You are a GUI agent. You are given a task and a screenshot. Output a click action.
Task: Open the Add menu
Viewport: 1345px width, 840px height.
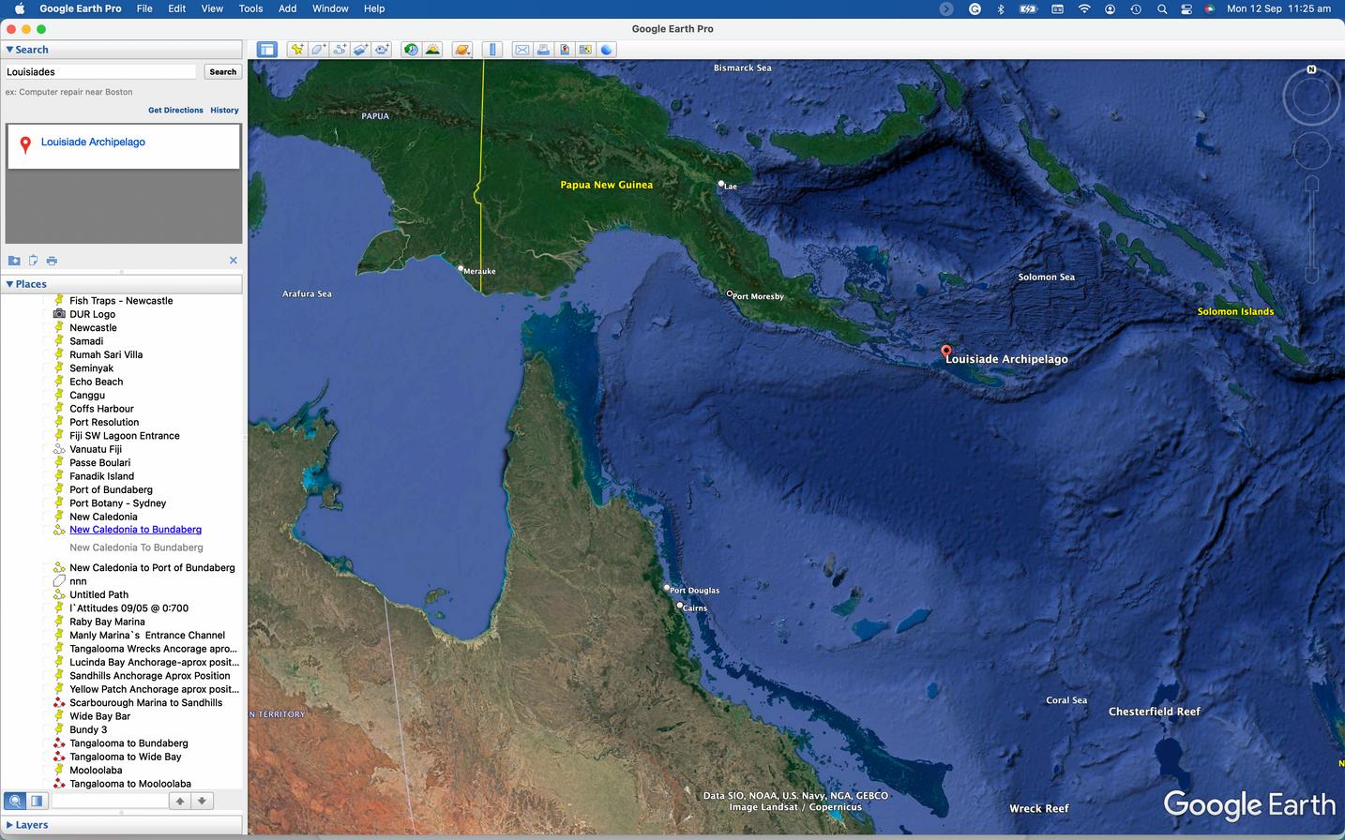(288, 8)
